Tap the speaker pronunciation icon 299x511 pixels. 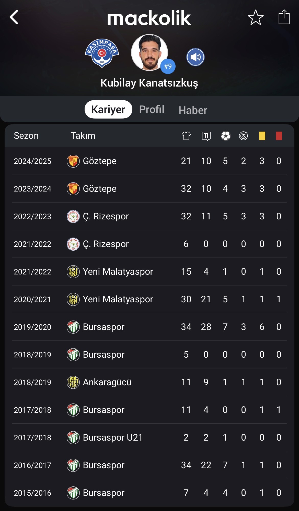tap(195, 57)
